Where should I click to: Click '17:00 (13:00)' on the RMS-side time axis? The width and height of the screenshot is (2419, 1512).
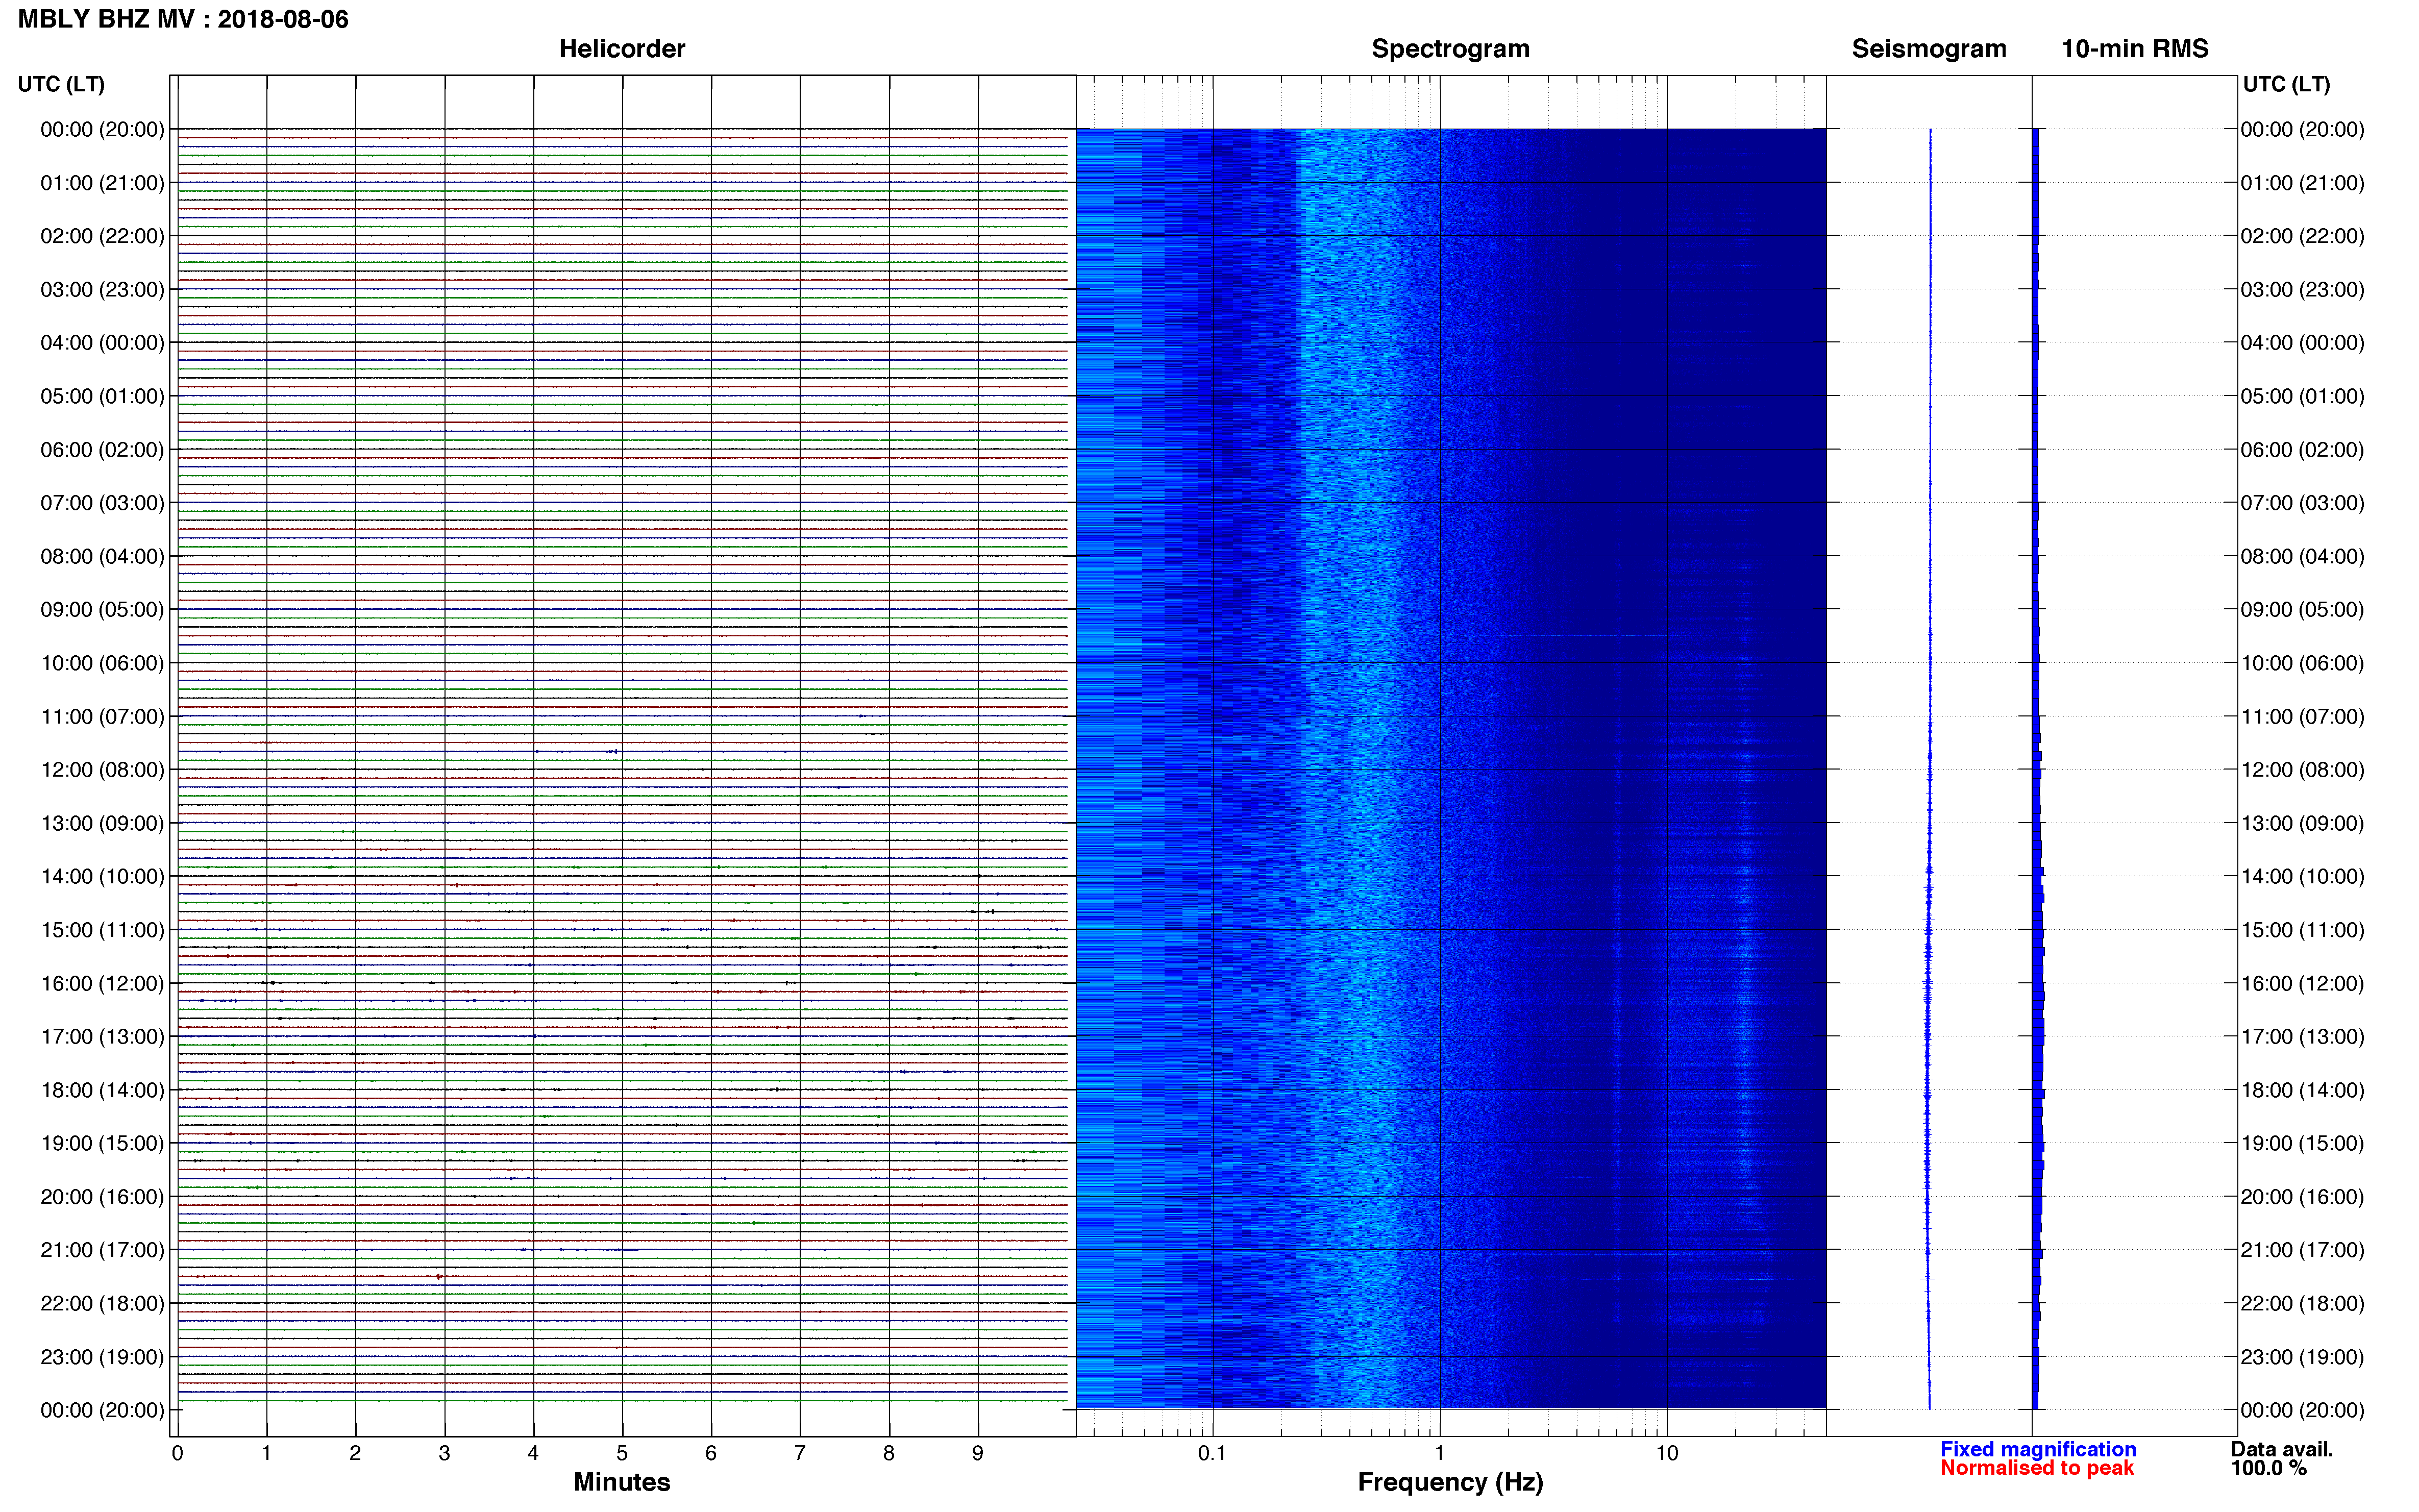click(2303, 1037)
